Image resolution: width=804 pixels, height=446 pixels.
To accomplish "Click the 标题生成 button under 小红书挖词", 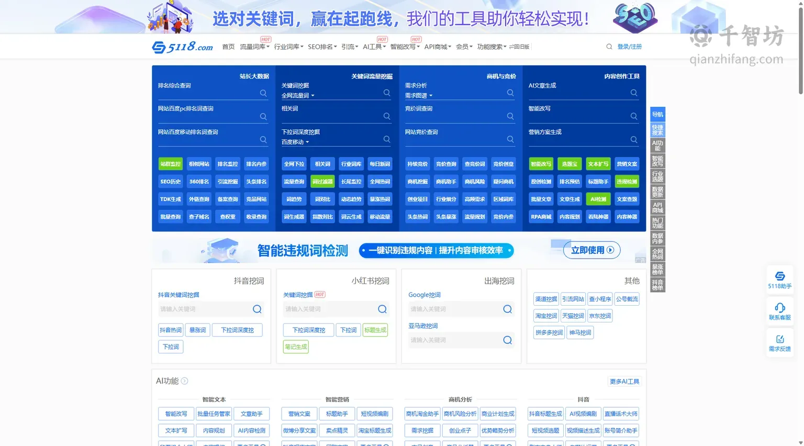I will coord(375,330).
